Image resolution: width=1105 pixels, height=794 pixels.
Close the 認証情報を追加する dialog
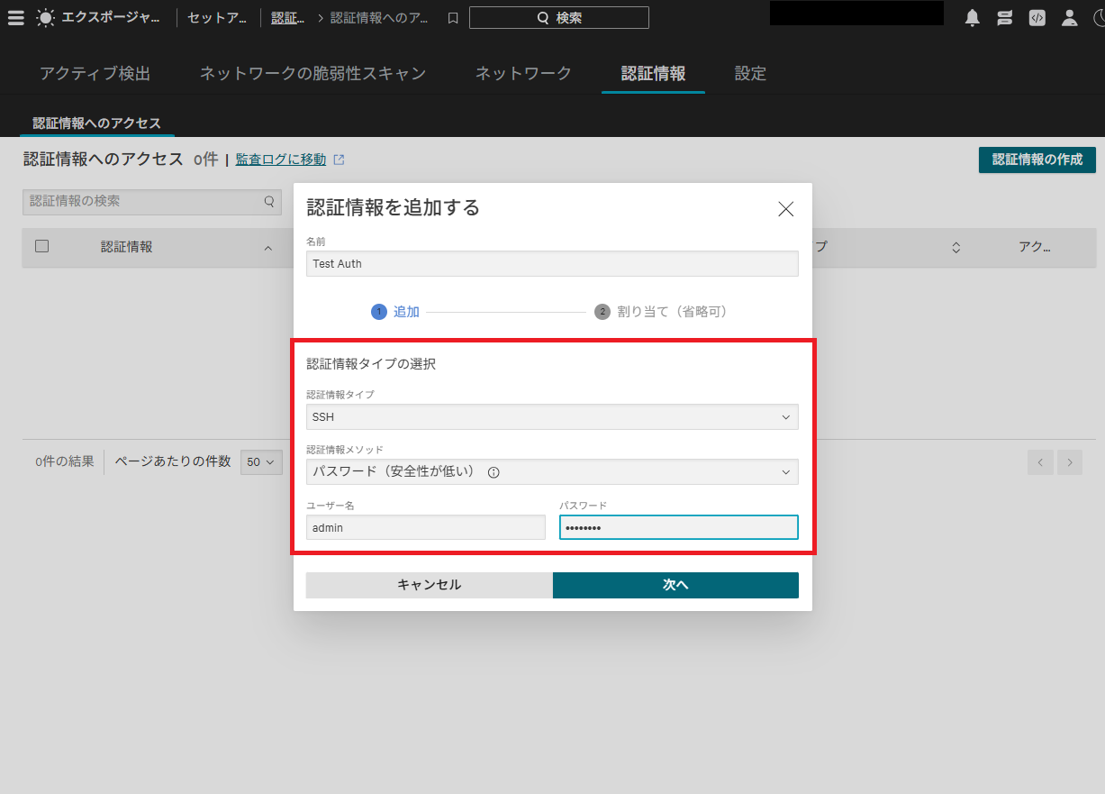click(785, 209)
